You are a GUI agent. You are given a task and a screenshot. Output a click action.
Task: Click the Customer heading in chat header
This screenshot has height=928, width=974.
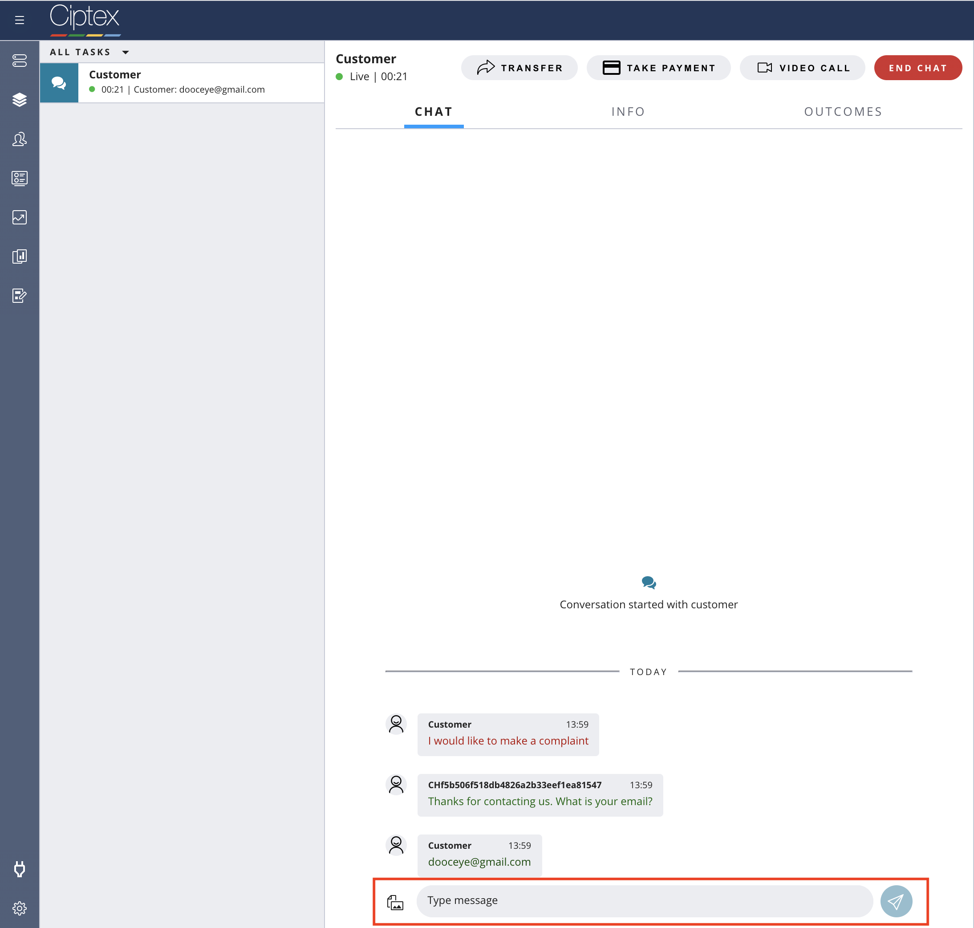point(366,59)
